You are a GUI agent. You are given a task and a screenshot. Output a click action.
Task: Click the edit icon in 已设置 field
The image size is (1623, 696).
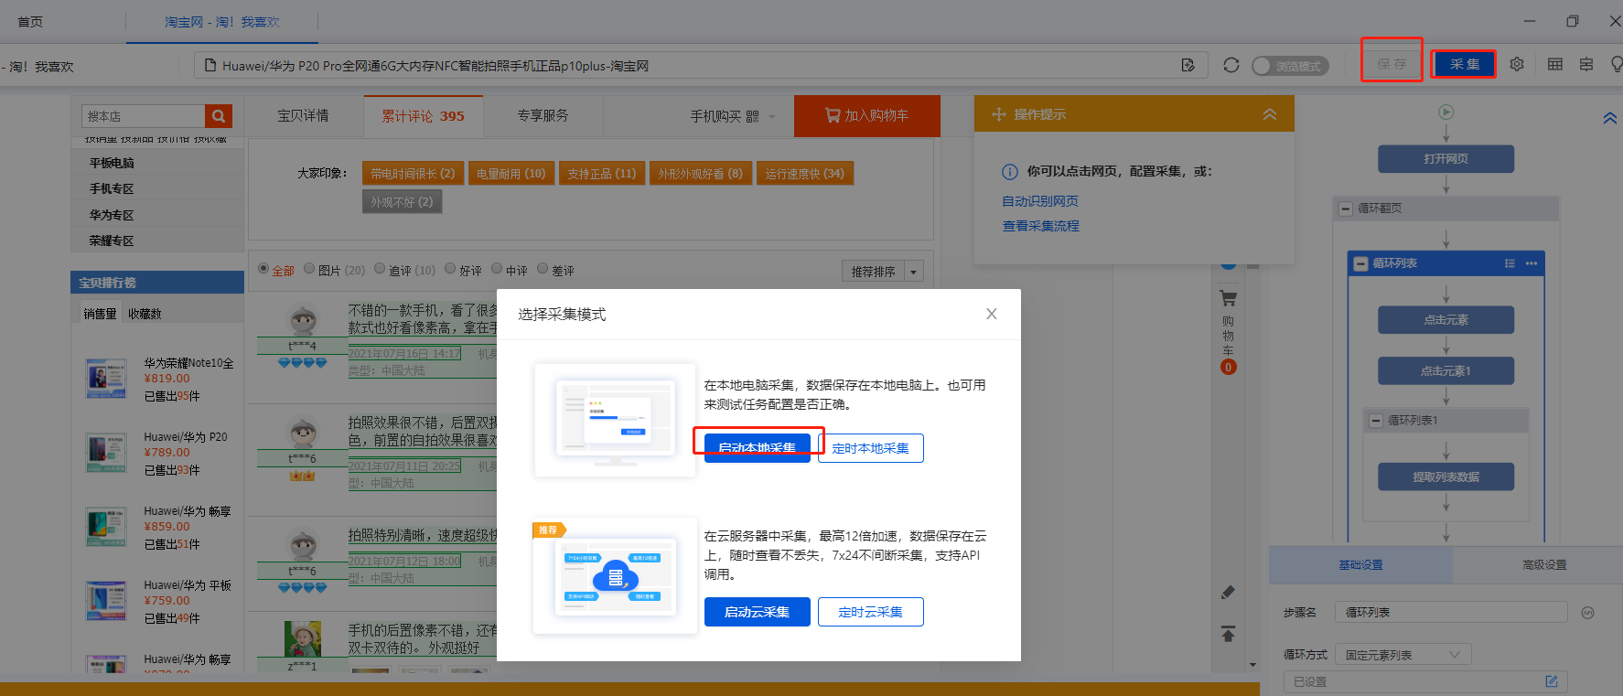[1551, 681]
